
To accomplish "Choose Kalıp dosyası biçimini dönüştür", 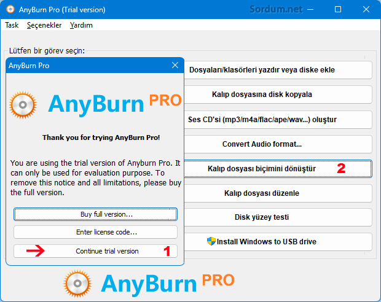I will pos(278,169).
